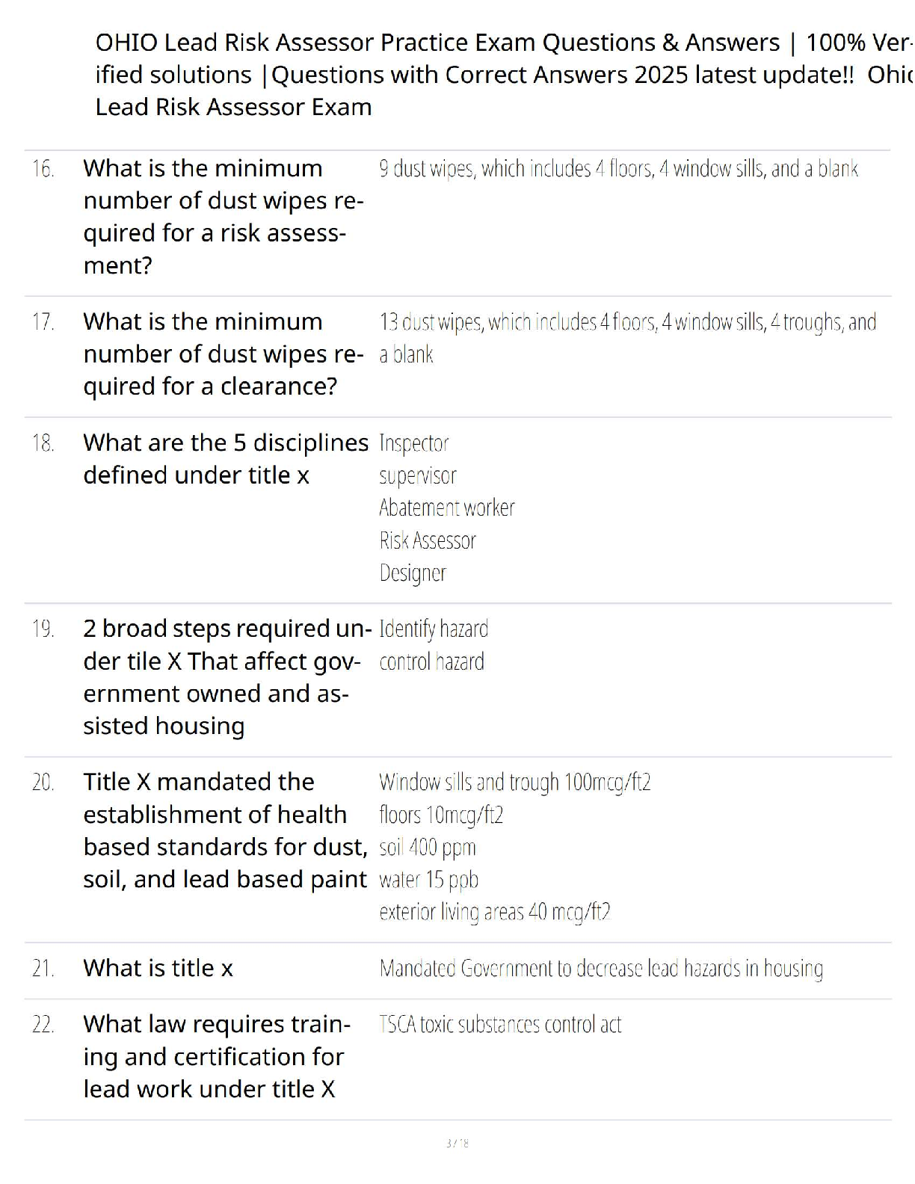Screen dimensions: 915x1184
Task: Click the 'Identify hazard' answer line
Action: (x=434, y=629)
